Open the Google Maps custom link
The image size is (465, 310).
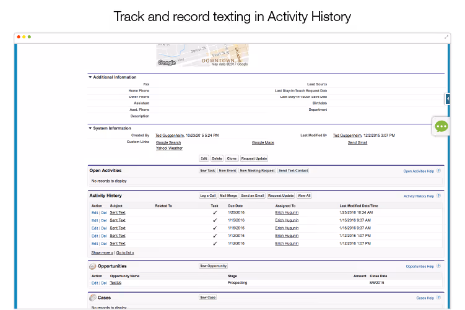[263, 142]
